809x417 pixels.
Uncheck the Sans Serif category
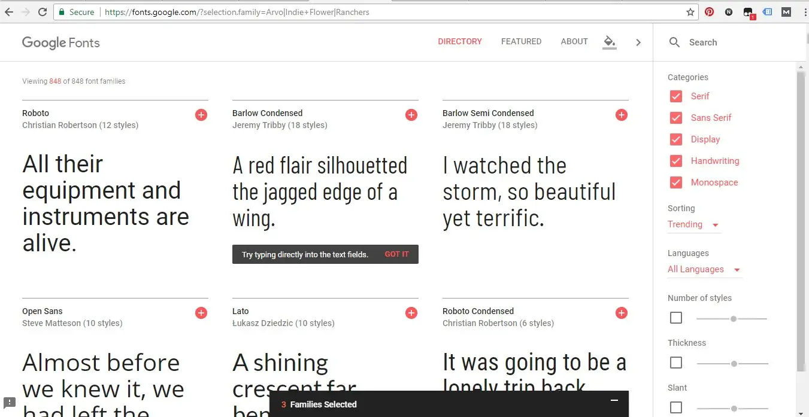point(676,118)
